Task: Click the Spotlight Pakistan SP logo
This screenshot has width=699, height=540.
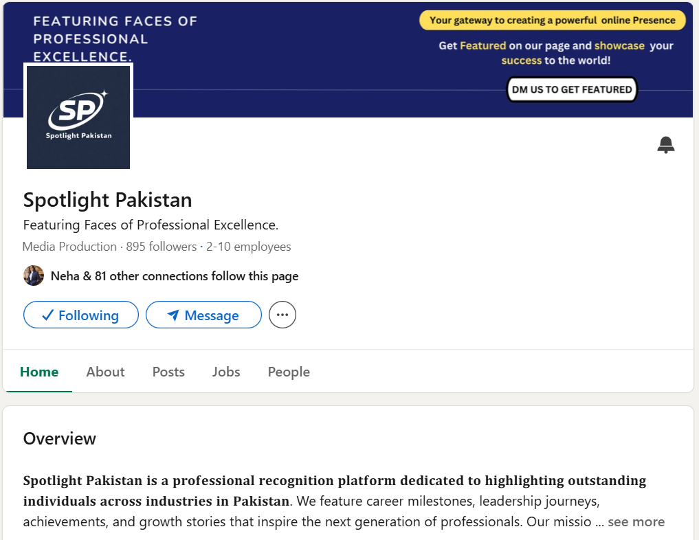Action: click(x=78, y=117)
